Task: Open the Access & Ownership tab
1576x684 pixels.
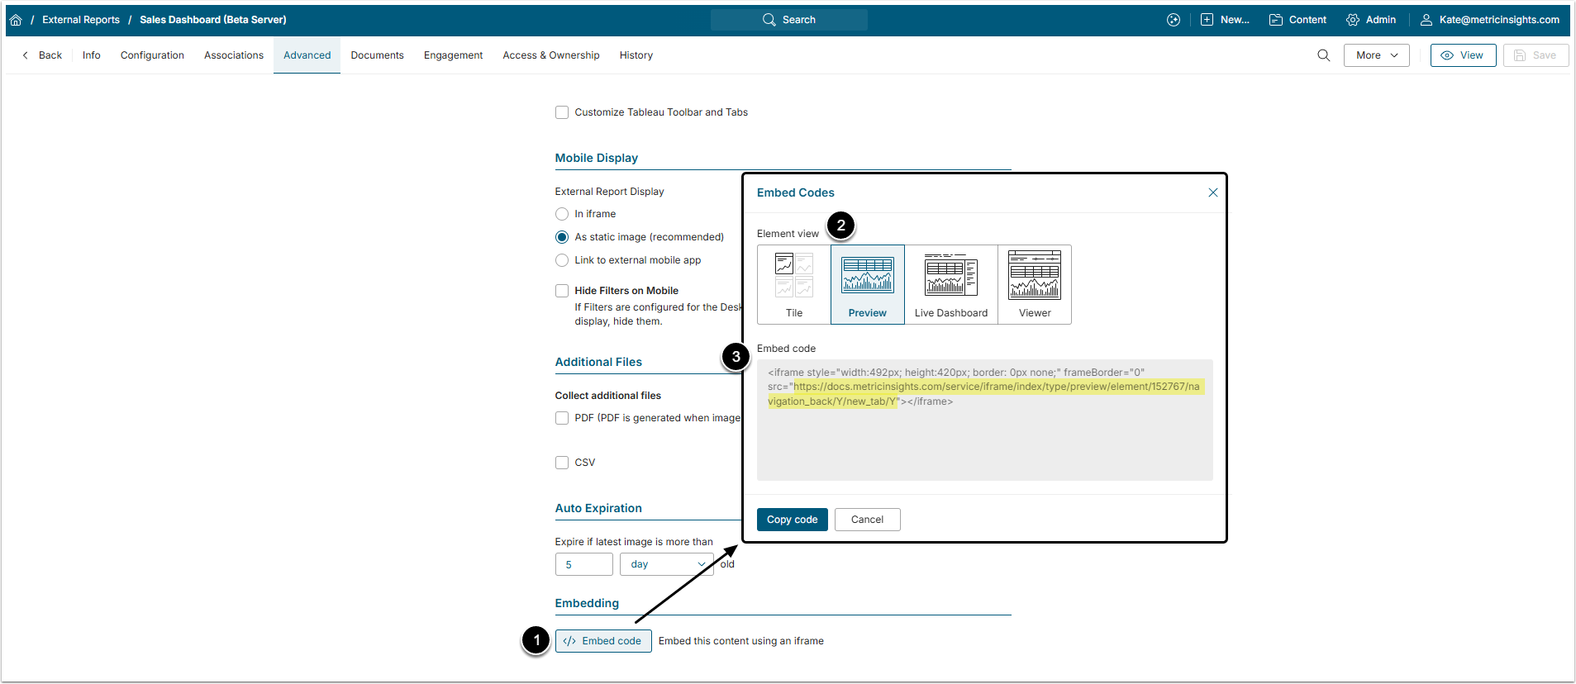Action: coord(551,55)
